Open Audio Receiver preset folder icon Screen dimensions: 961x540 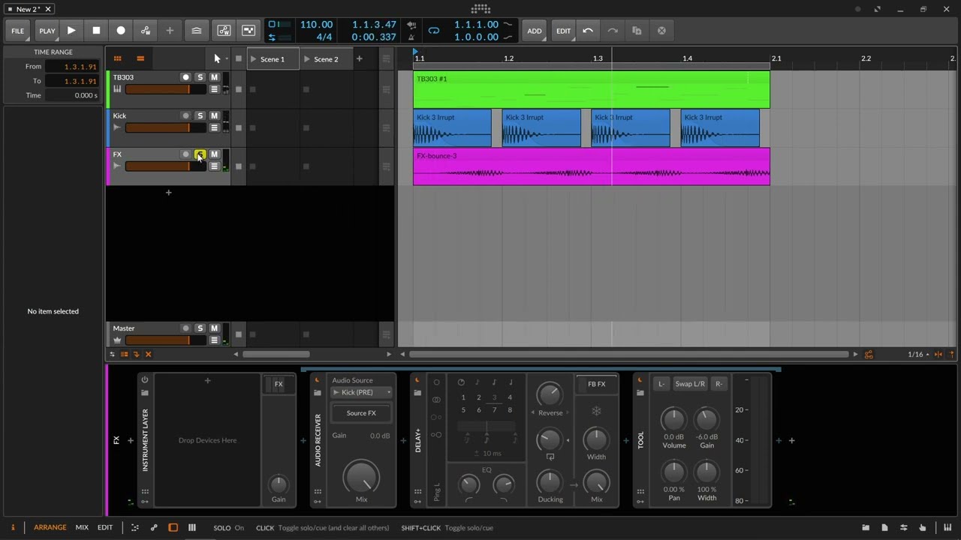(318, 393)
